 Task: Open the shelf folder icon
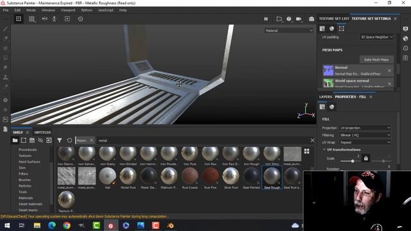[15, 141]
